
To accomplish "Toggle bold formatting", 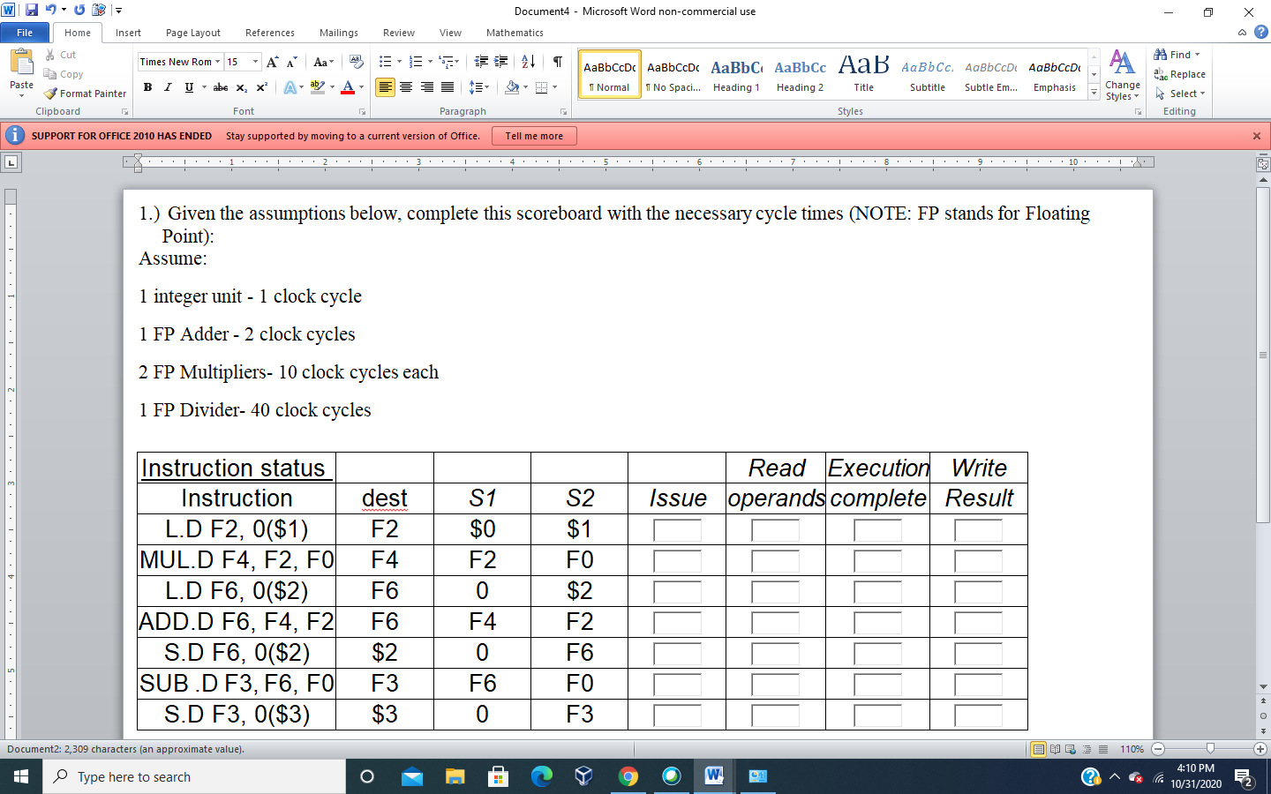I will (147, 87).
